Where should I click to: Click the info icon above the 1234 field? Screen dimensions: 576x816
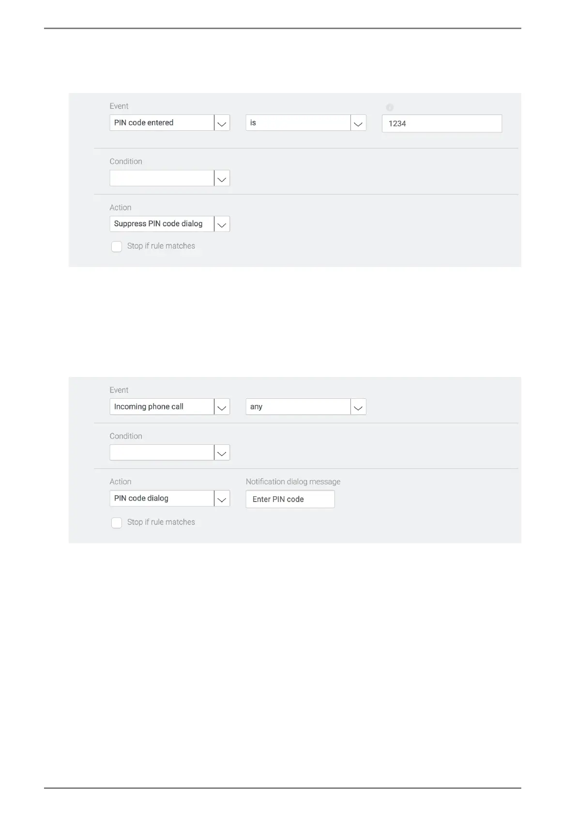point(390,108)
